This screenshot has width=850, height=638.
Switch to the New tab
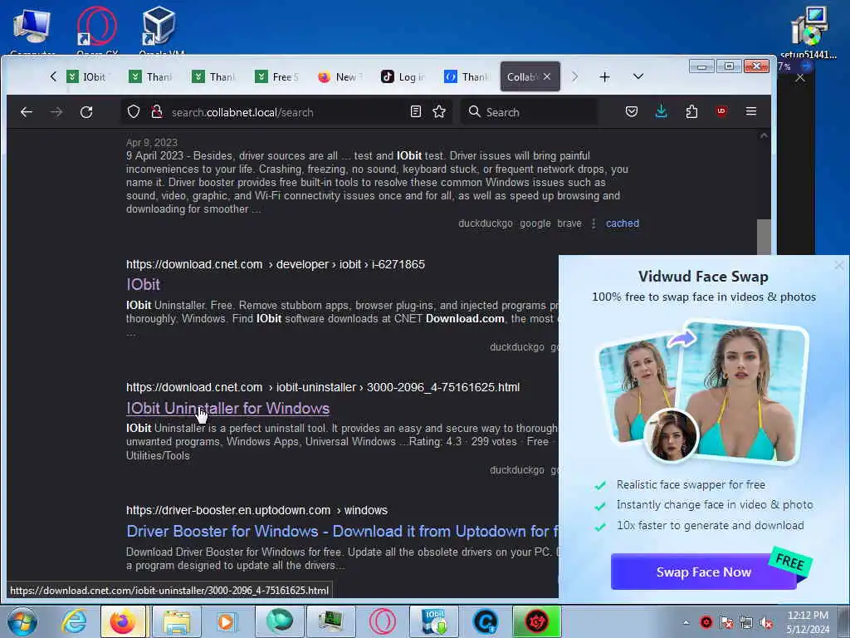click(340, 76)
